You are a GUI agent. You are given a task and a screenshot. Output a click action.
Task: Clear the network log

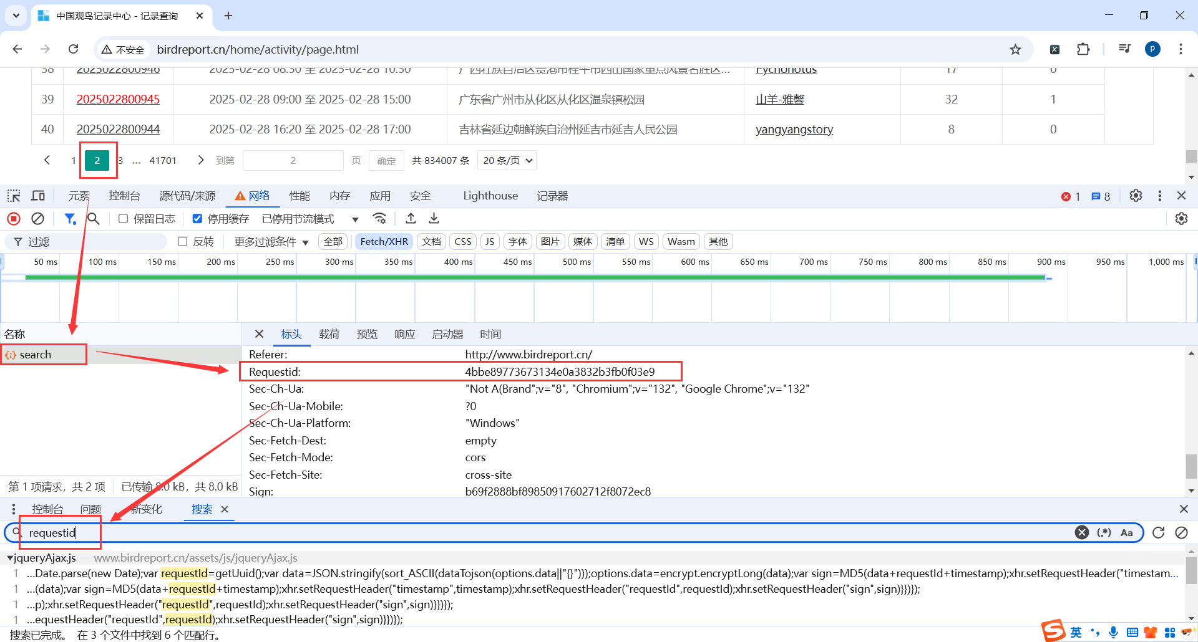coord(38,219)
